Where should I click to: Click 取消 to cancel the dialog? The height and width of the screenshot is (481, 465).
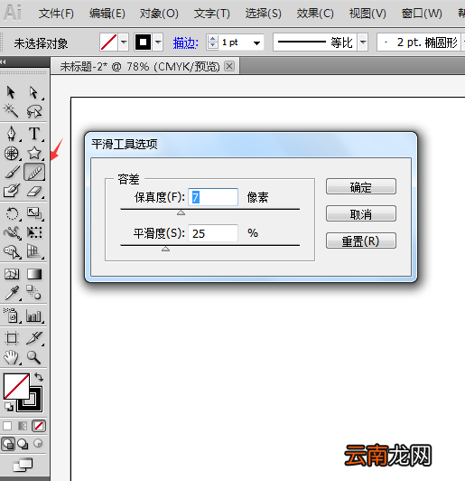coord(361,213)
